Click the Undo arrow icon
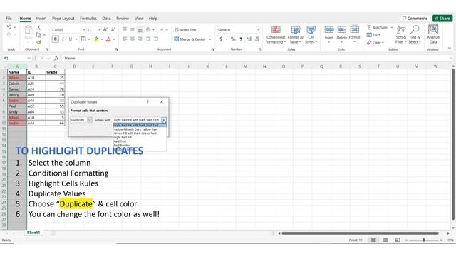 pos(9,27)
